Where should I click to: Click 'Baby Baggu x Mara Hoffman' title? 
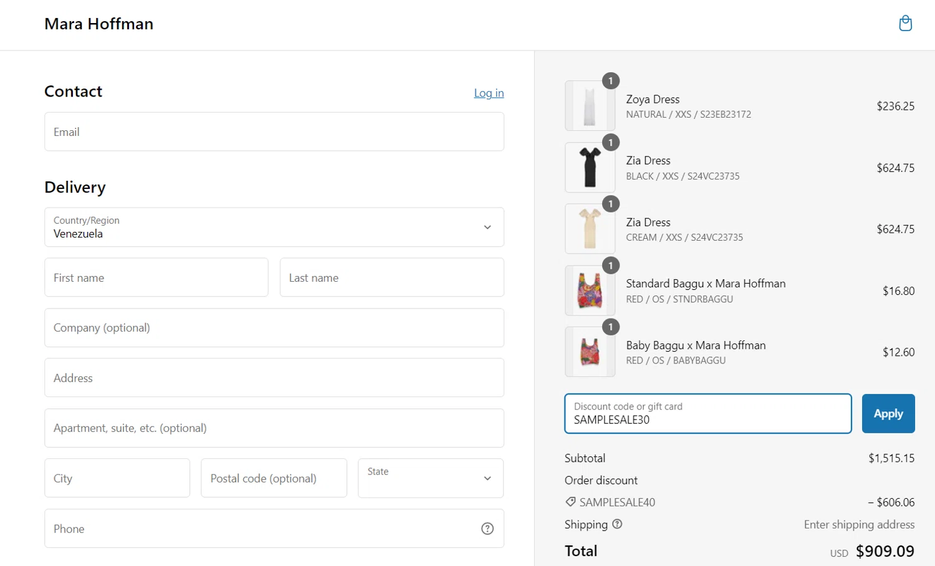point(696,345)
